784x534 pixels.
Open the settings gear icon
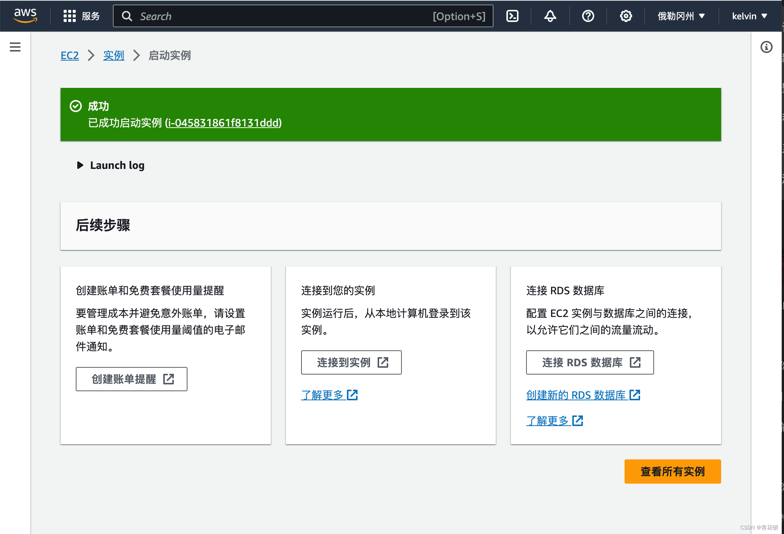point(626,16)
